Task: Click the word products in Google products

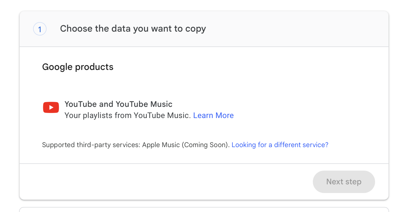Action: pos(94,67)
